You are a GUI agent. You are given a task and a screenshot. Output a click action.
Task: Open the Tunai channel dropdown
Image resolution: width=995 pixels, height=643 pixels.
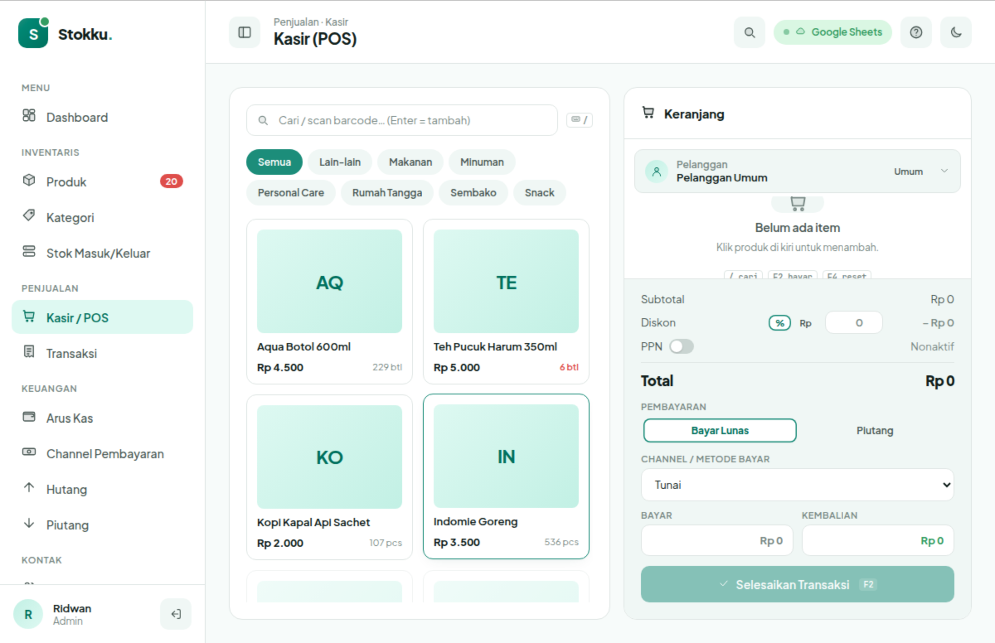pyautogui.click(x=797, y=485)
